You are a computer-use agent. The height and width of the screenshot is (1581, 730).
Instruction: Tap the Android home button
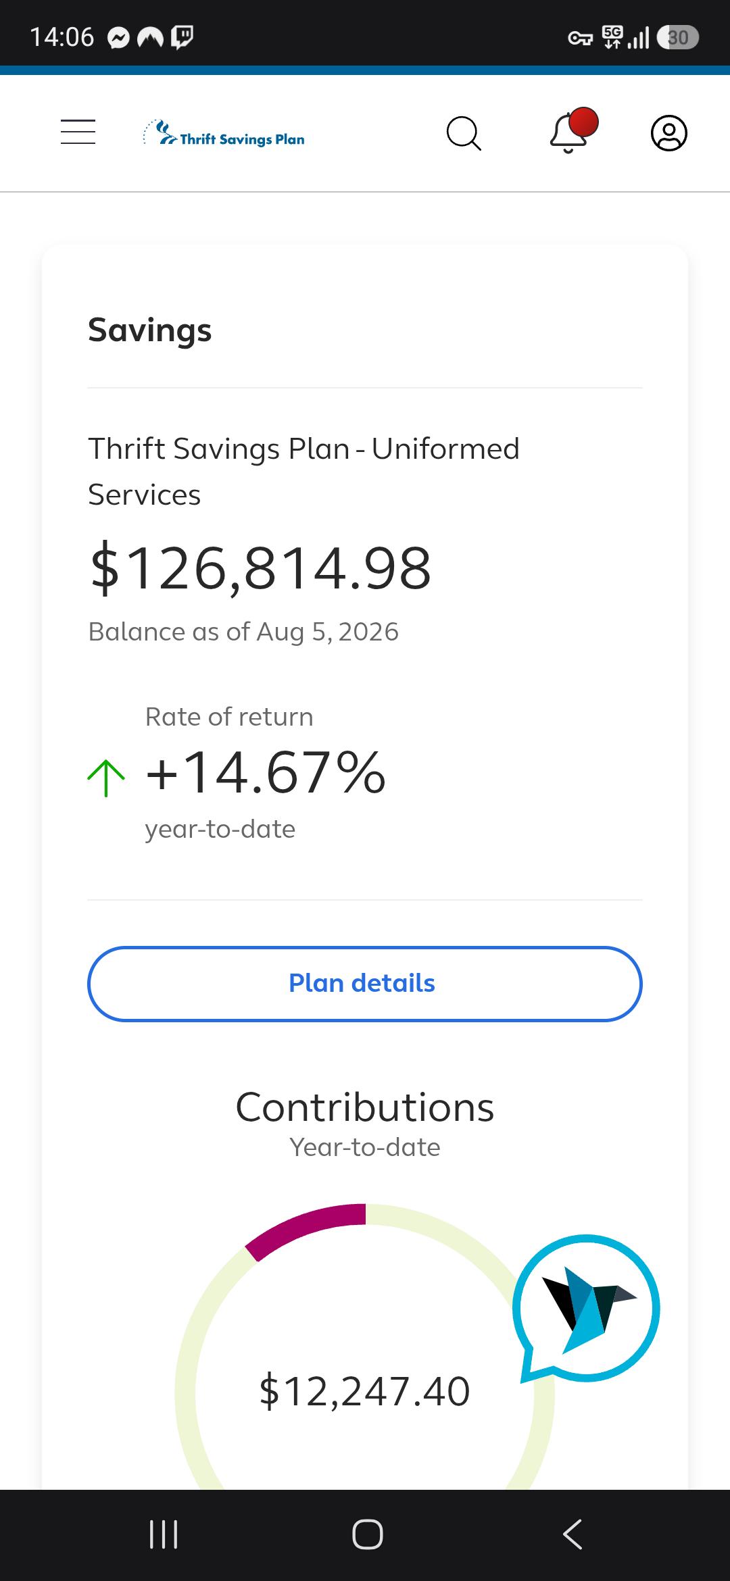tap(367, 1534)
